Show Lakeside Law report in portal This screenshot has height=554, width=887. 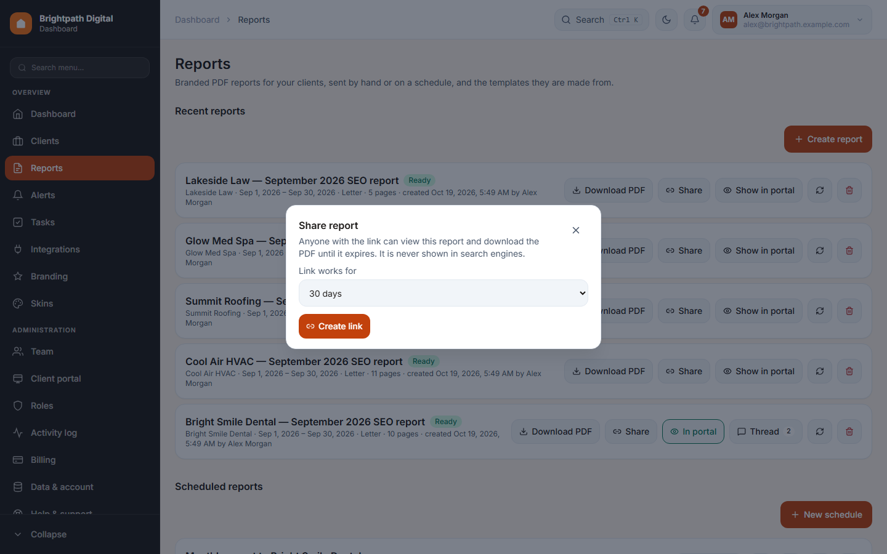(759, 190)
